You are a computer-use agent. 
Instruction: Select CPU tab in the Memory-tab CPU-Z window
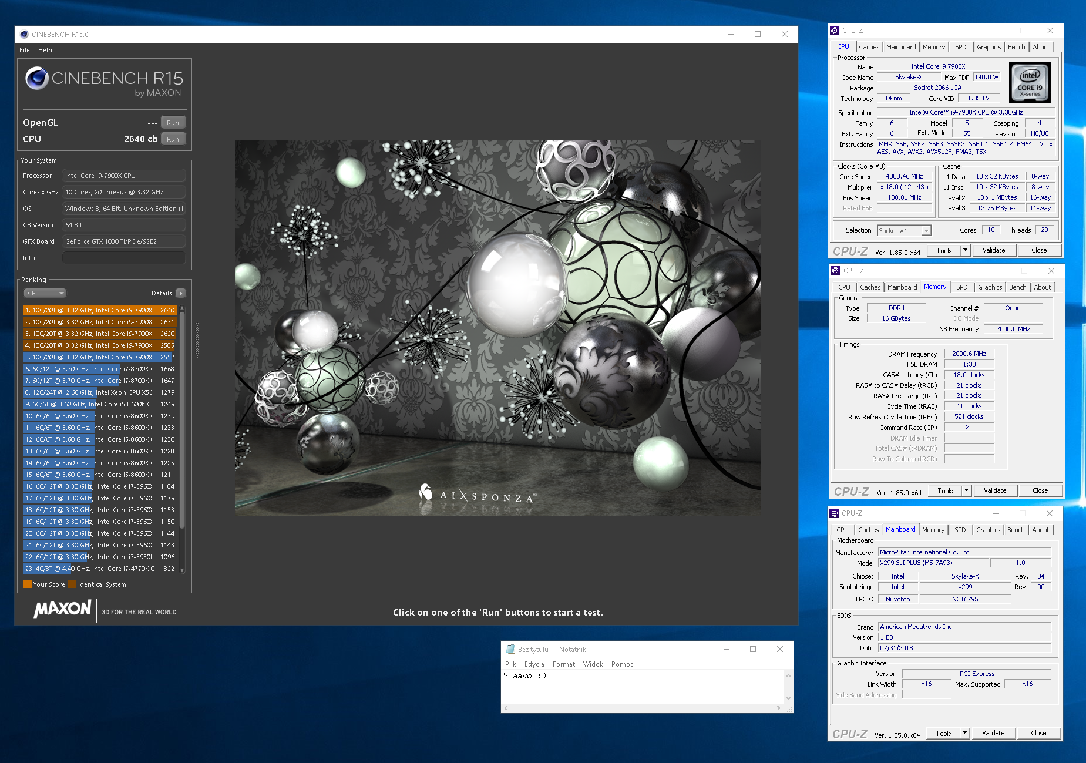[845, 287]
